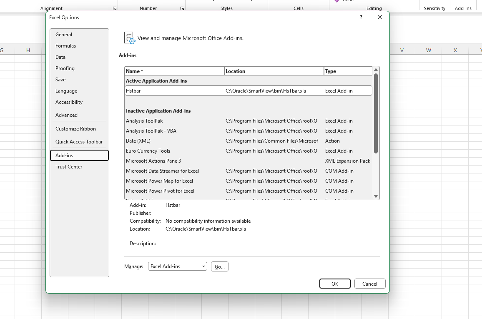This screenshot has width=482, height=319.
Task: Select column X header in worksheet
Action: tap(455, 50)
